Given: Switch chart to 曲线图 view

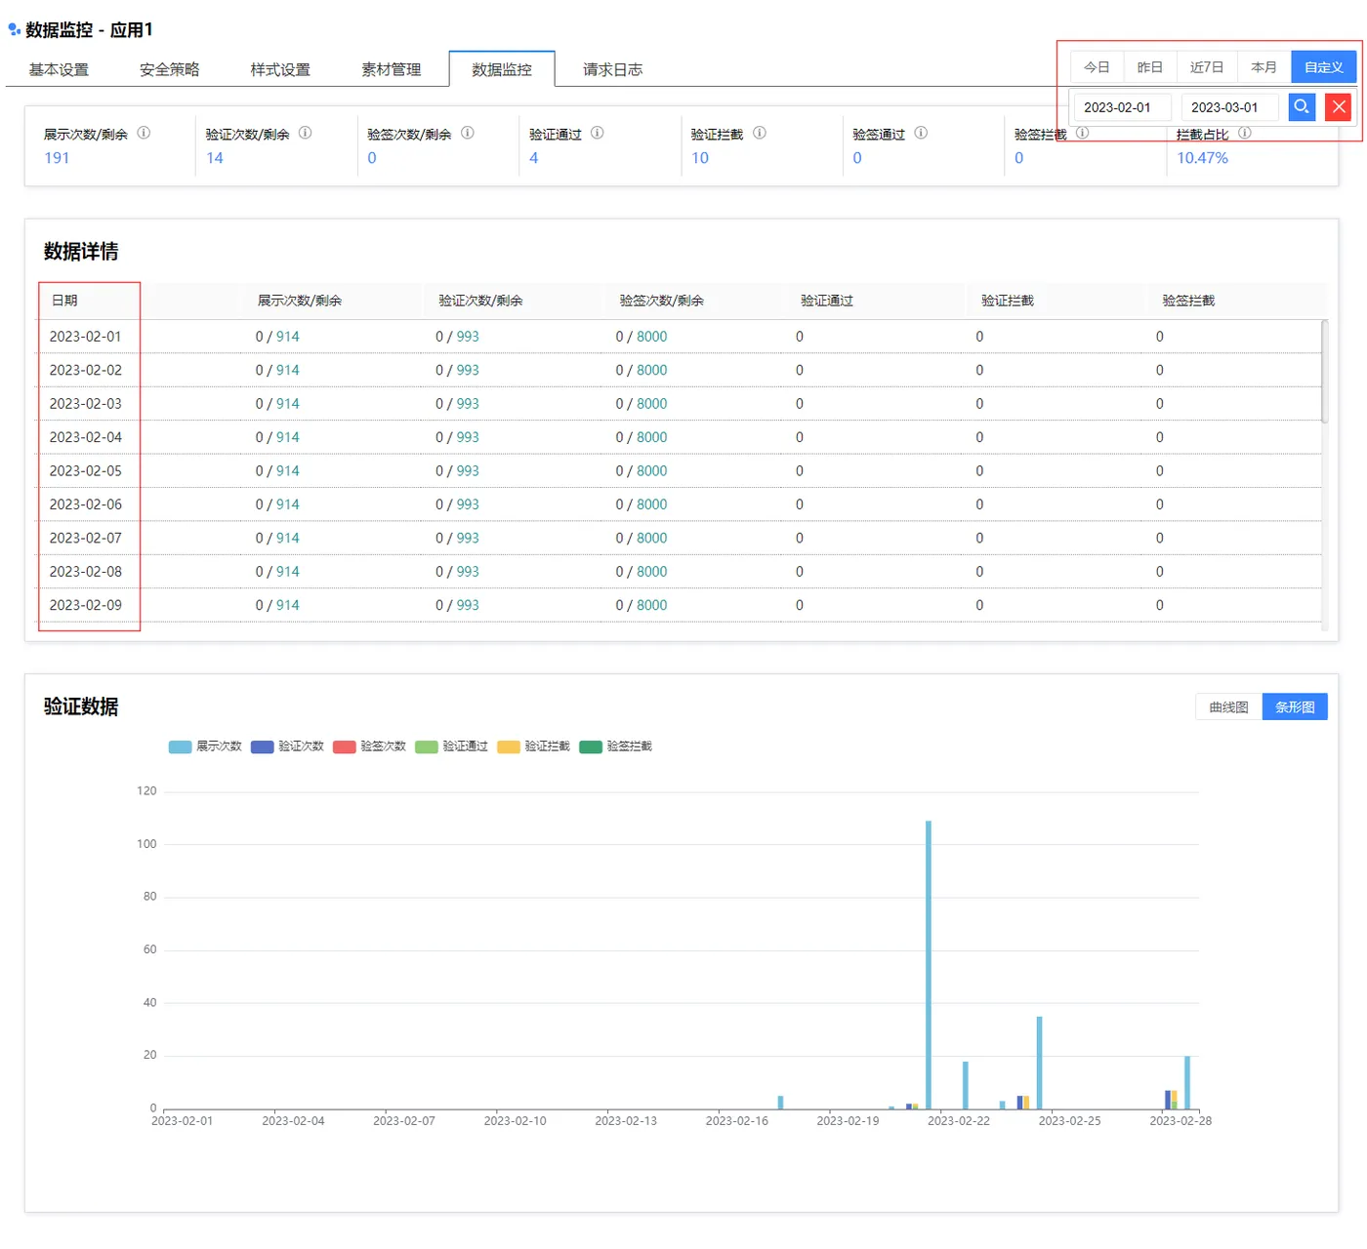Looking at the screenshot, I should (x=1229, y=707).
